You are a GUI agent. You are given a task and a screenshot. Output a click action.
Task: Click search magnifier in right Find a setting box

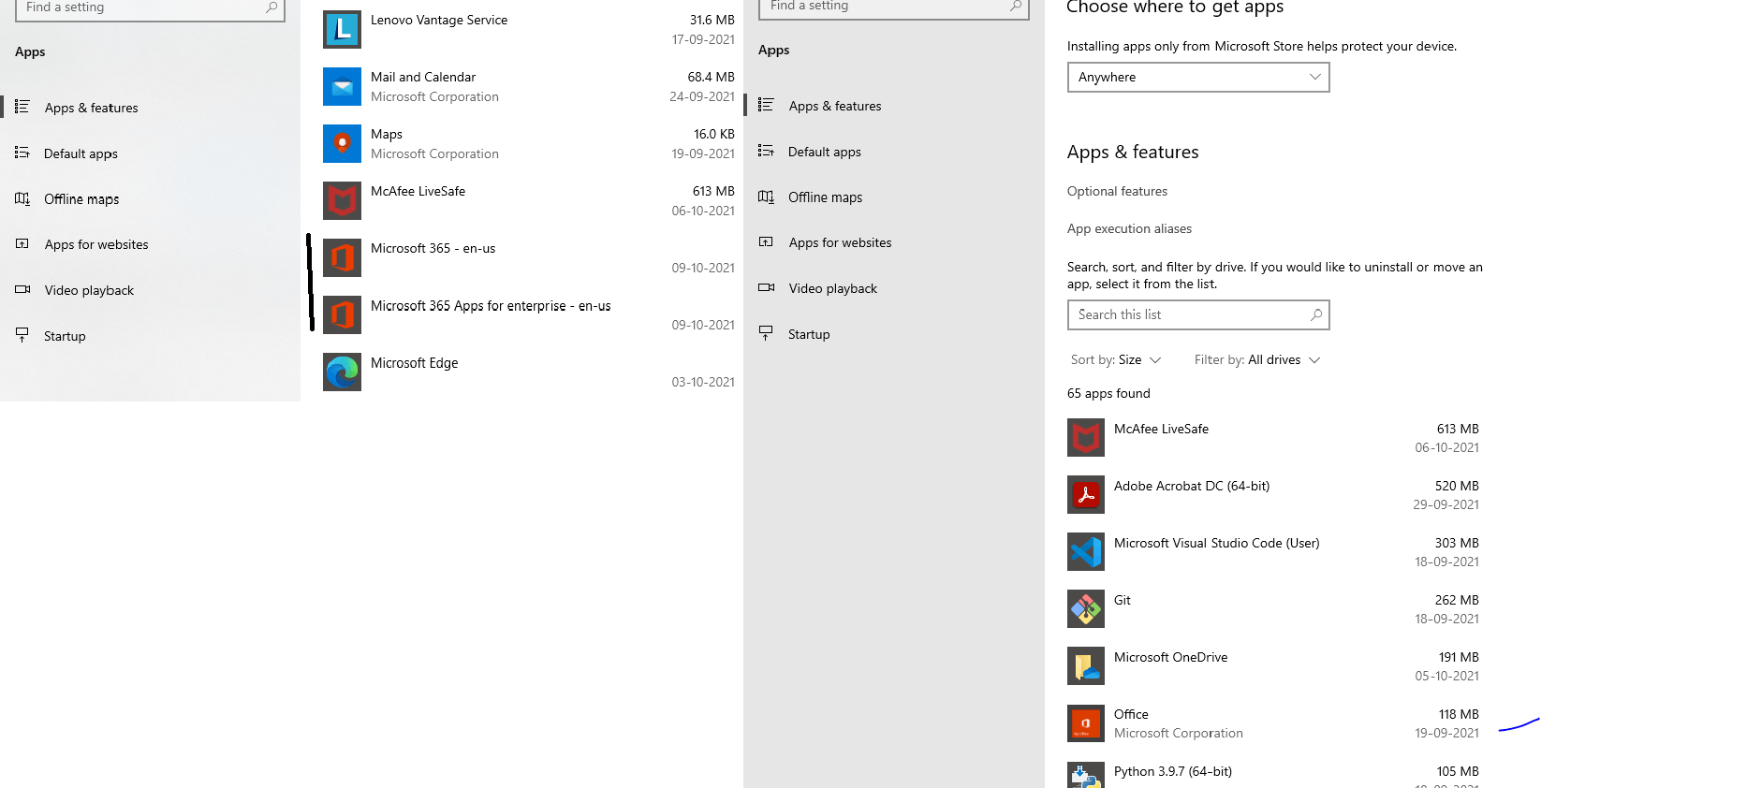point(1016,6)
